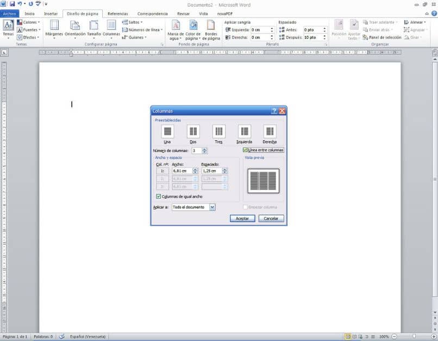Open the Efectos theme effects dropdown
The width and height of the screenshot is (438, 341).
click(28, 37)
